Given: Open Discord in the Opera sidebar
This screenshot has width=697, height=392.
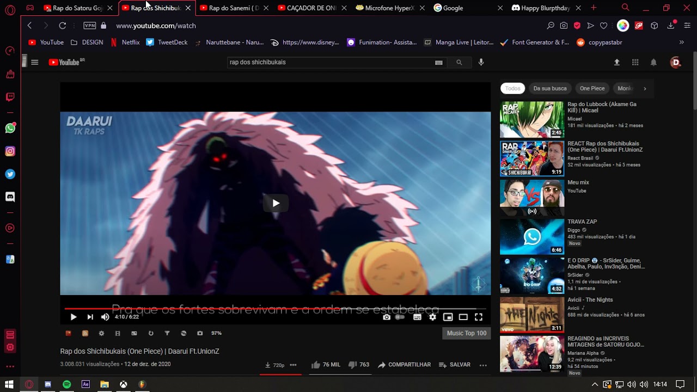Looking at the screenshot, I should [10, 197].
